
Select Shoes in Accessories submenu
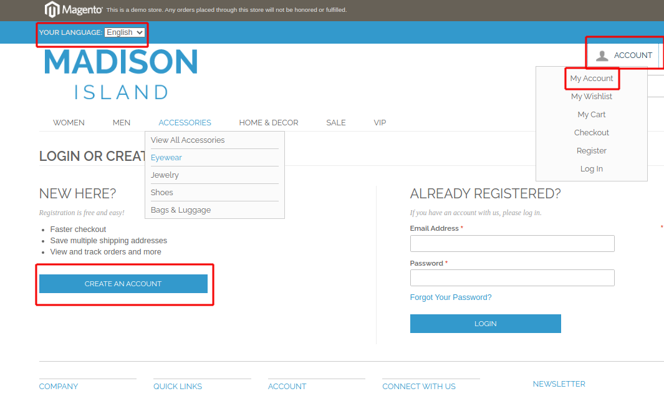pos(161,193)
